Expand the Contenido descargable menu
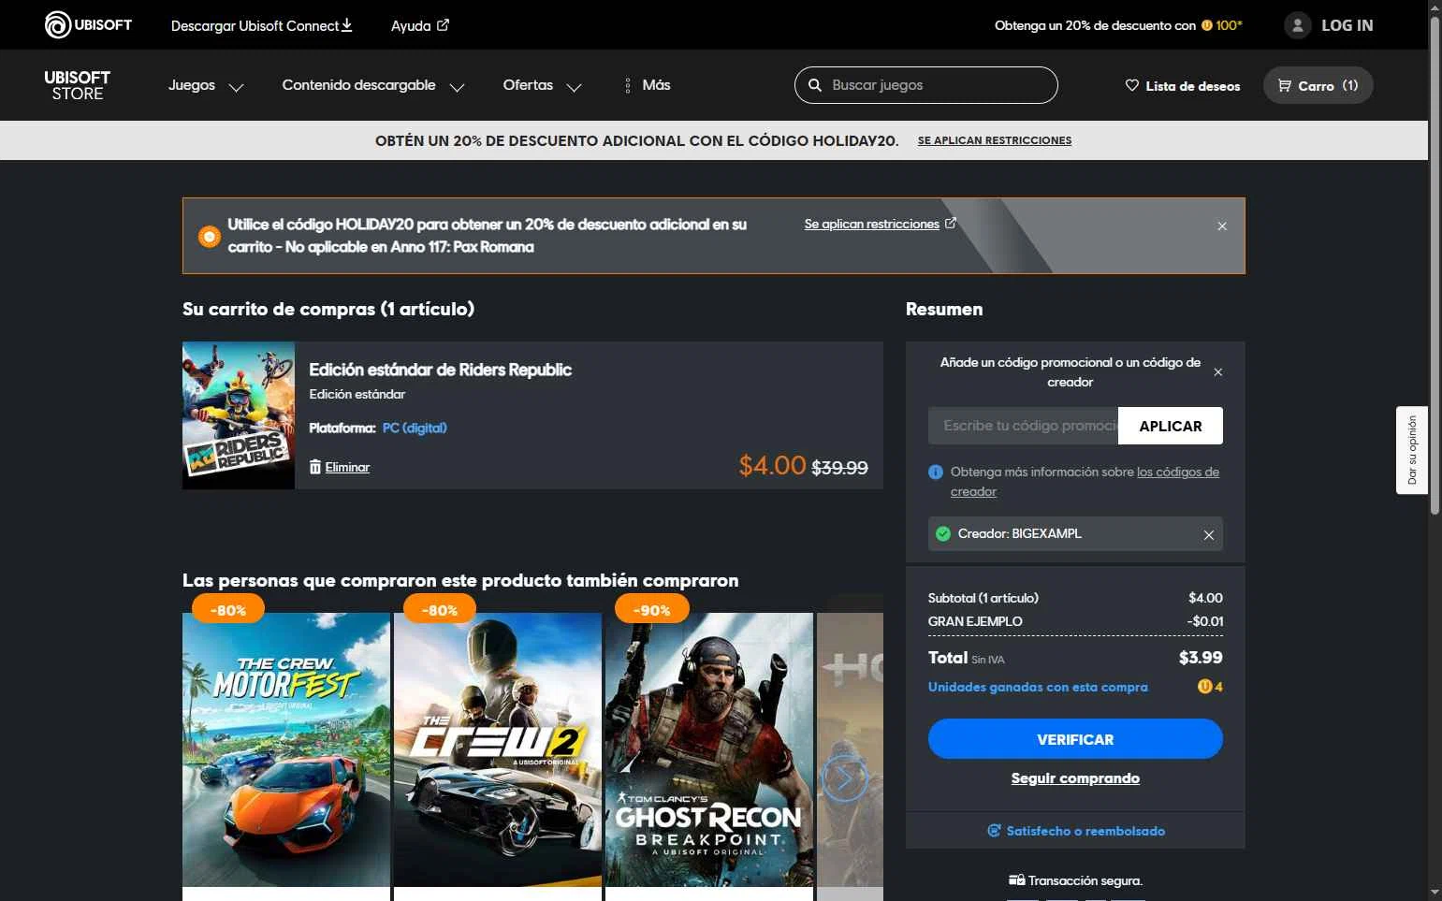 pyautogui.click(x=373, y=85)
